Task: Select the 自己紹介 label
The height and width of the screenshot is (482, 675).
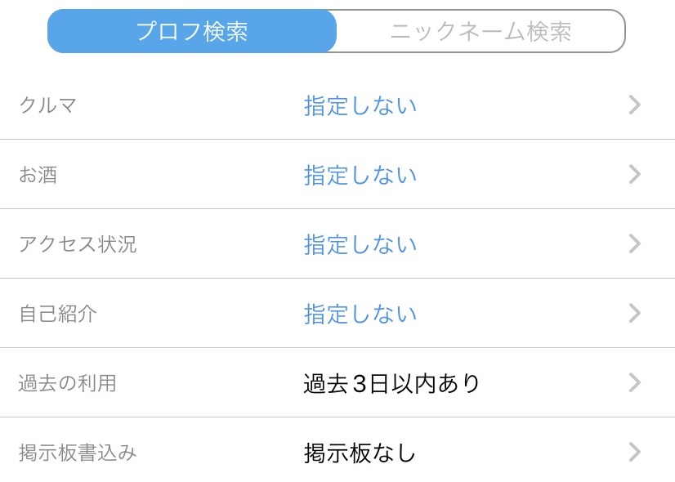Action: pyautogui.click(x=58, y=314)
